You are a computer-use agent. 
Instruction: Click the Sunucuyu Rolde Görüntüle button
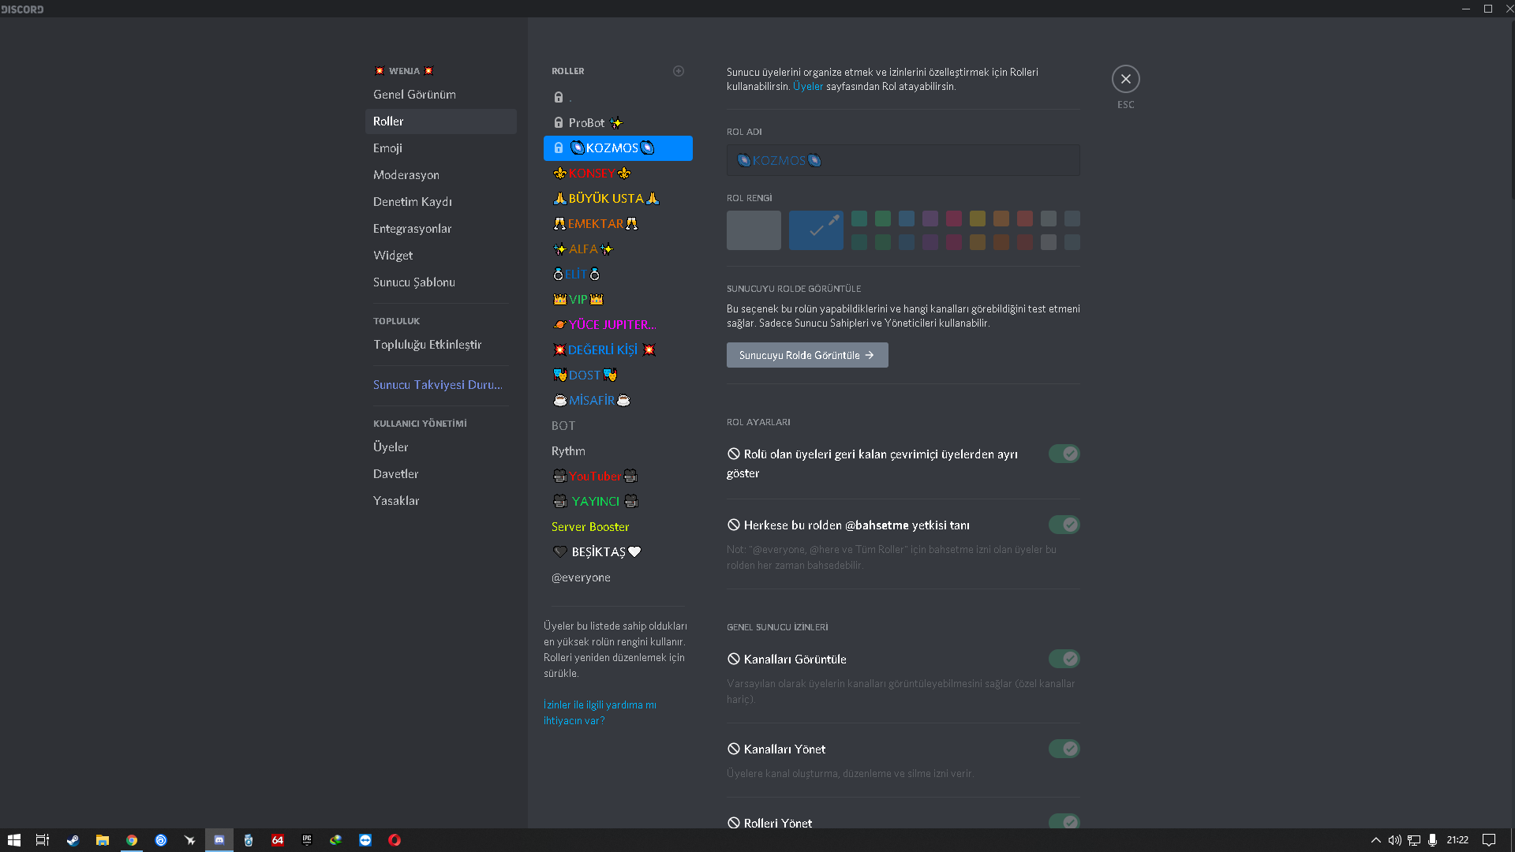pyautogui.click(x=806, y=355)
